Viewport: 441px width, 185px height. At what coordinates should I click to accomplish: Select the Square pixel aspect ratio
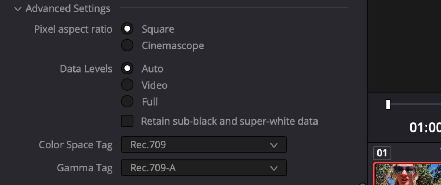tap(127, 29)
